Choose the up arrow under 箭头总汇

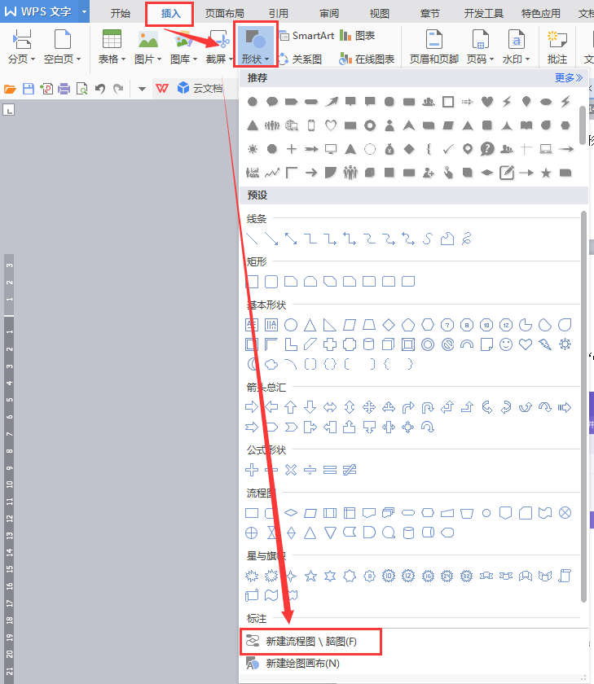point(291,407)
